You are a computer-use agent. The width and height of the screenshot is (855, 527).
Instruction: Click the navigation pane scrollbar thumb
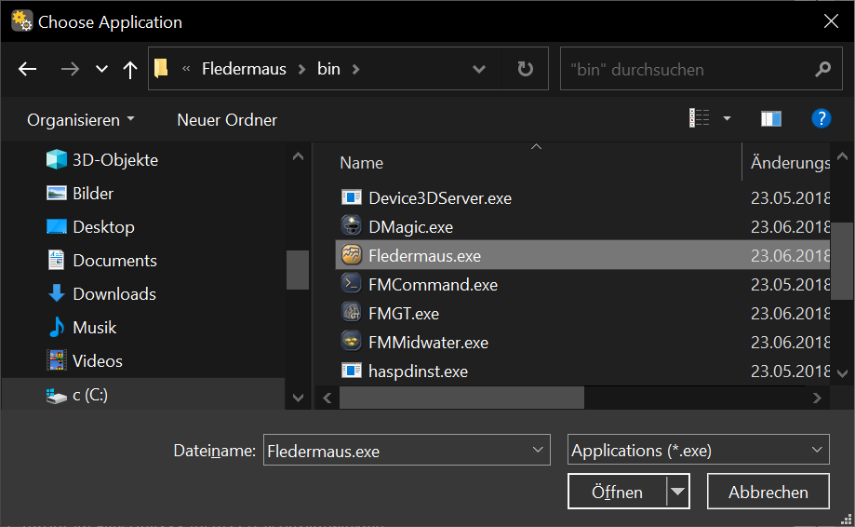point(298,270)
